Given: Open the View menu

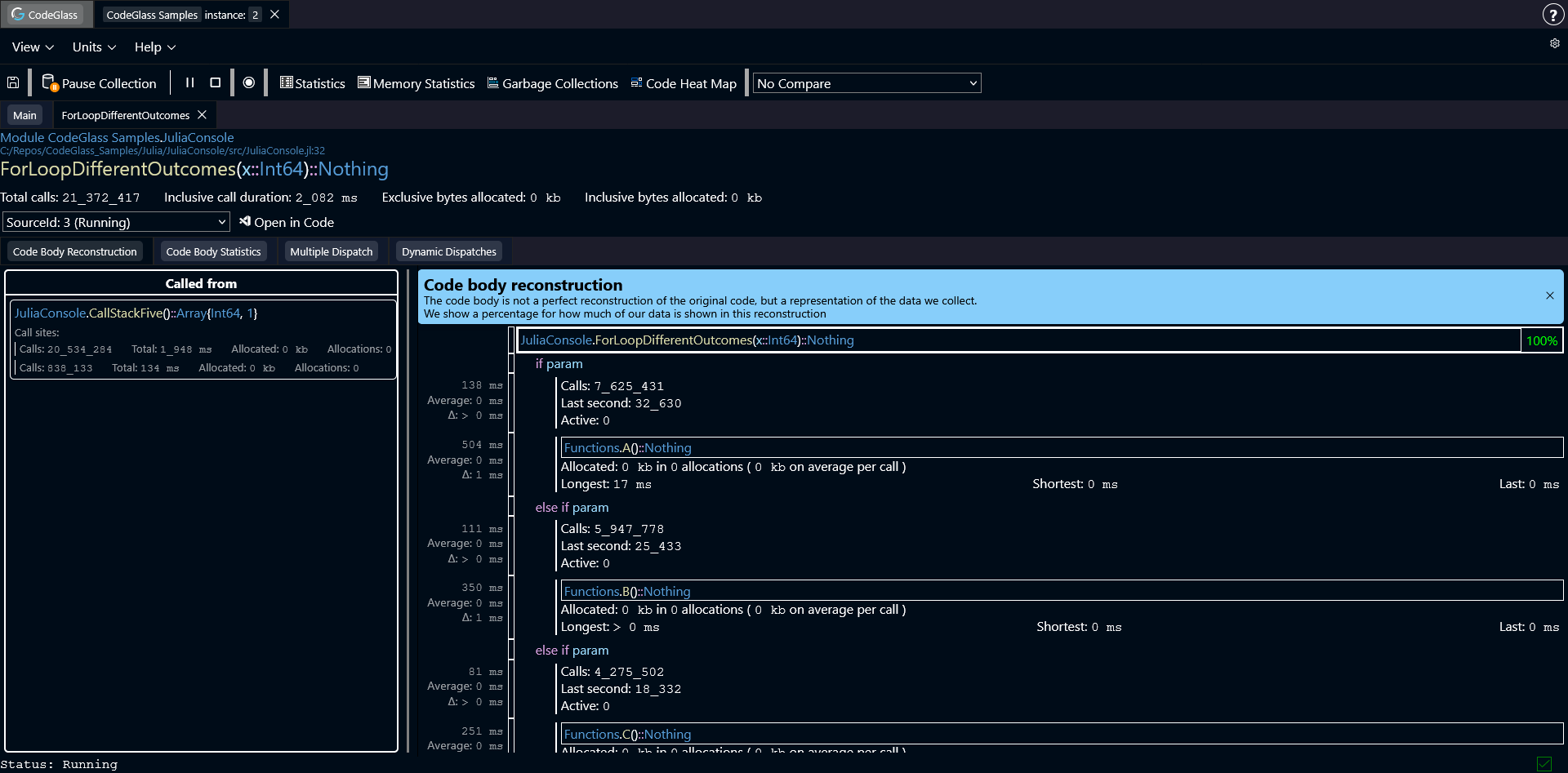Looking at the screenshot, I should tap(33, 47).
